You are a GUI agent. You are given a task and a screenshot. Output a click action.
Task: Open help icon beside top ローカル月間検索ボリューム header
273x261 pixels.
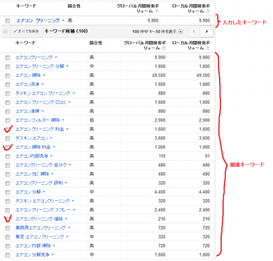click(207, 11)
